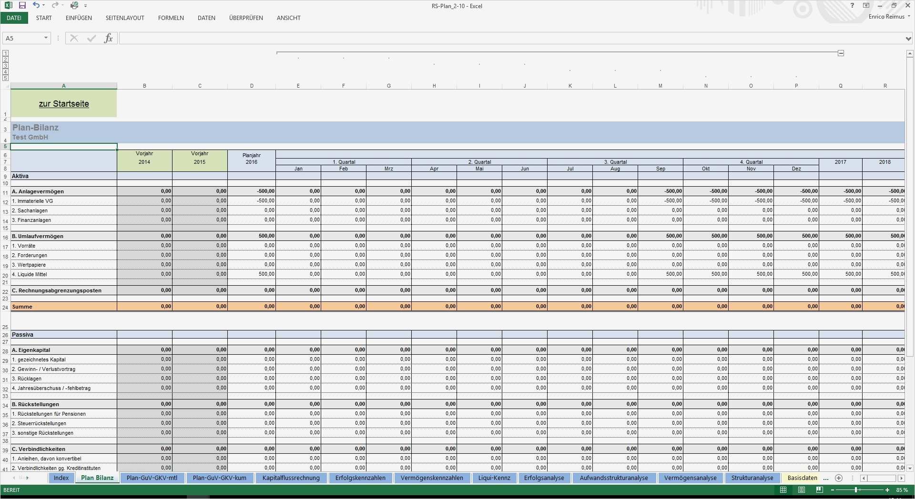915x499 pixels.
Task: Customize Quick Access Toolbar via its dropdown
Action: tap(86, 6)
